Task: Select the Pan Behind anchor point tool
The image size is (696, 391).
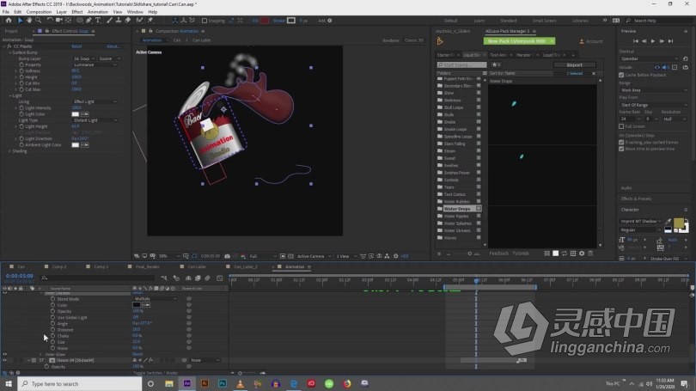Action: 68,21
